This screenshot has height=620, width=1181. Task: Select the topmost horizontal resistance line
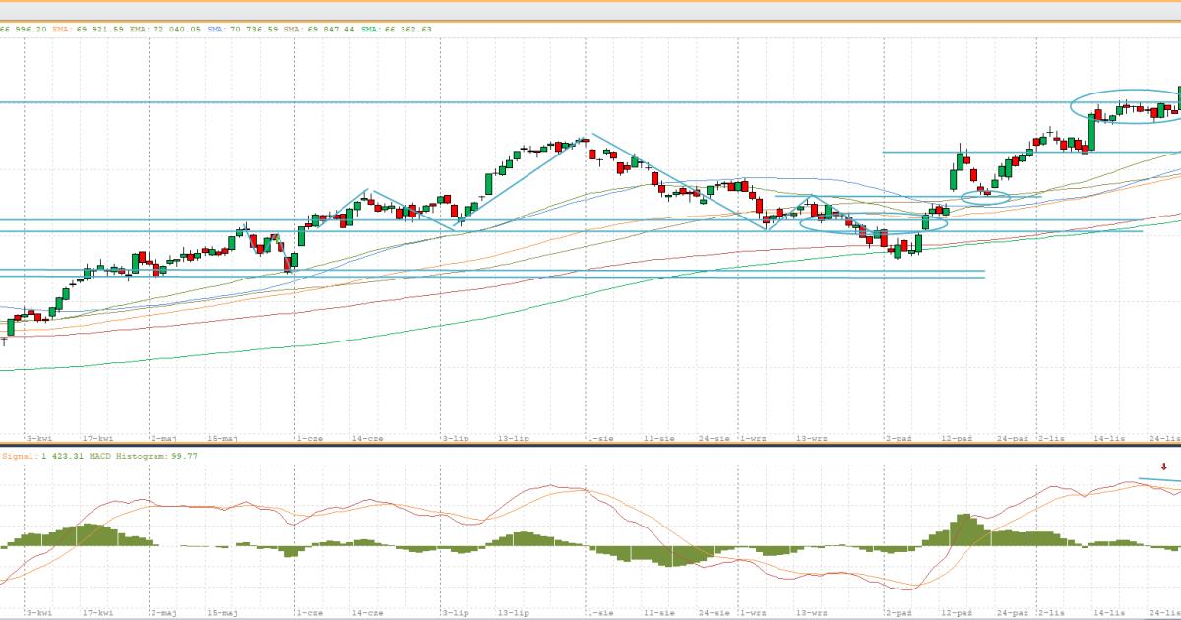point(492,101)
